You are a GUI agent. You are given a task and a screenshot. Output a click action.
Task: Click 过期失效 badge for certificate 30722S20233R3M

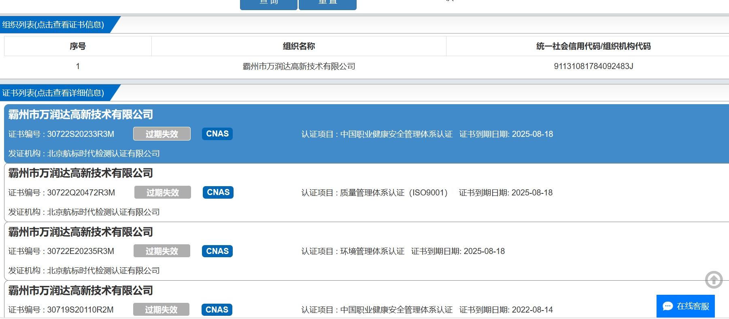pos(162,134)
